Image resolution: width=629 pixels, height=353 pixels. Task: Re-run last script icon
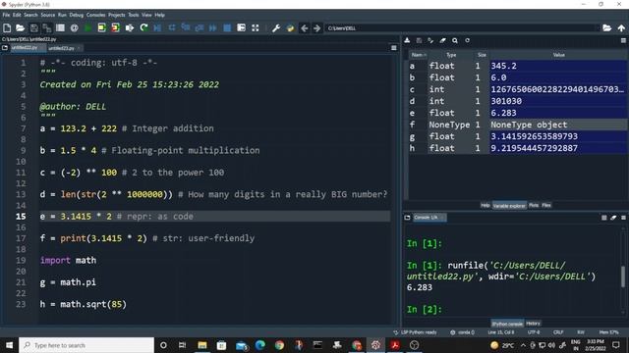click(x=143, y=28)
